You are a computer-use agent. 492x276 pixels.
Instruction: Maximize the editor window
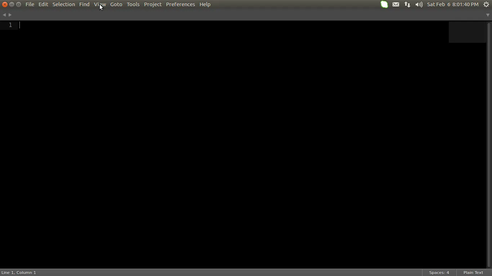click(x=18, y=4)
